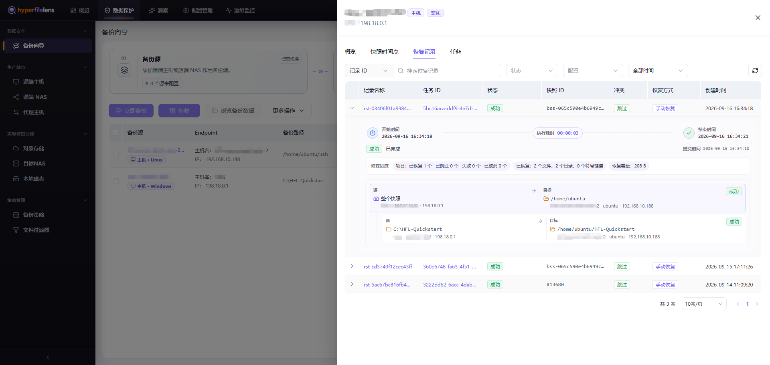Open the 状态 filter dropdown
This screenshot has width=770, height=365.
pos(532,71)
